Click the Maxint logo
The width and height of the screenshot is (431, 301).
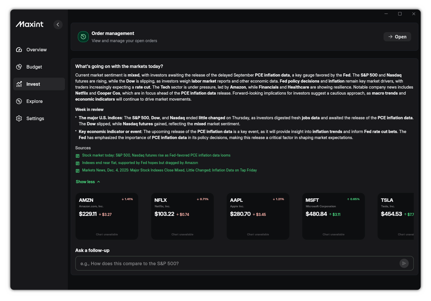(30, 24)
